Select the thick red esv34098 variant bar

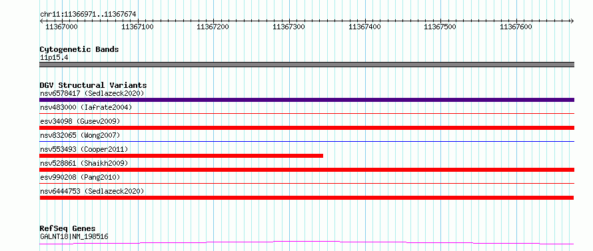(306, 128)
